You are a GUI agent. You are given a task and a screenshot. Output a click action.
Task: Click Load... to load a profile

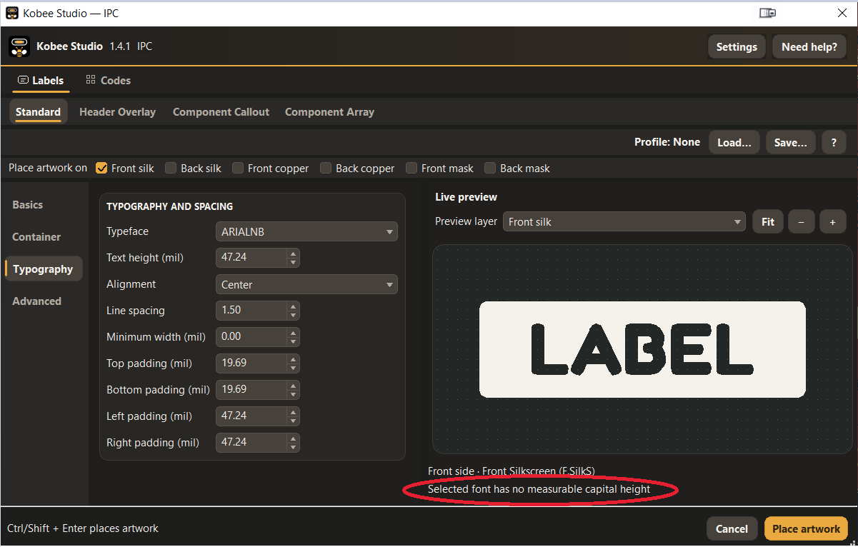coord(734,142)
